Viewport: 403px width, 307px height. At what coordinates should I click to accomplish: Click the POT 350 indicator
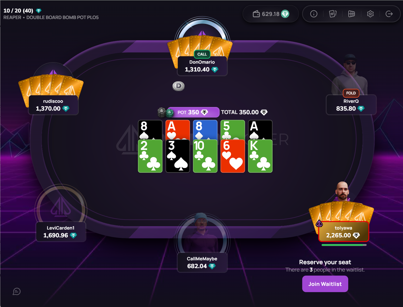193,112
